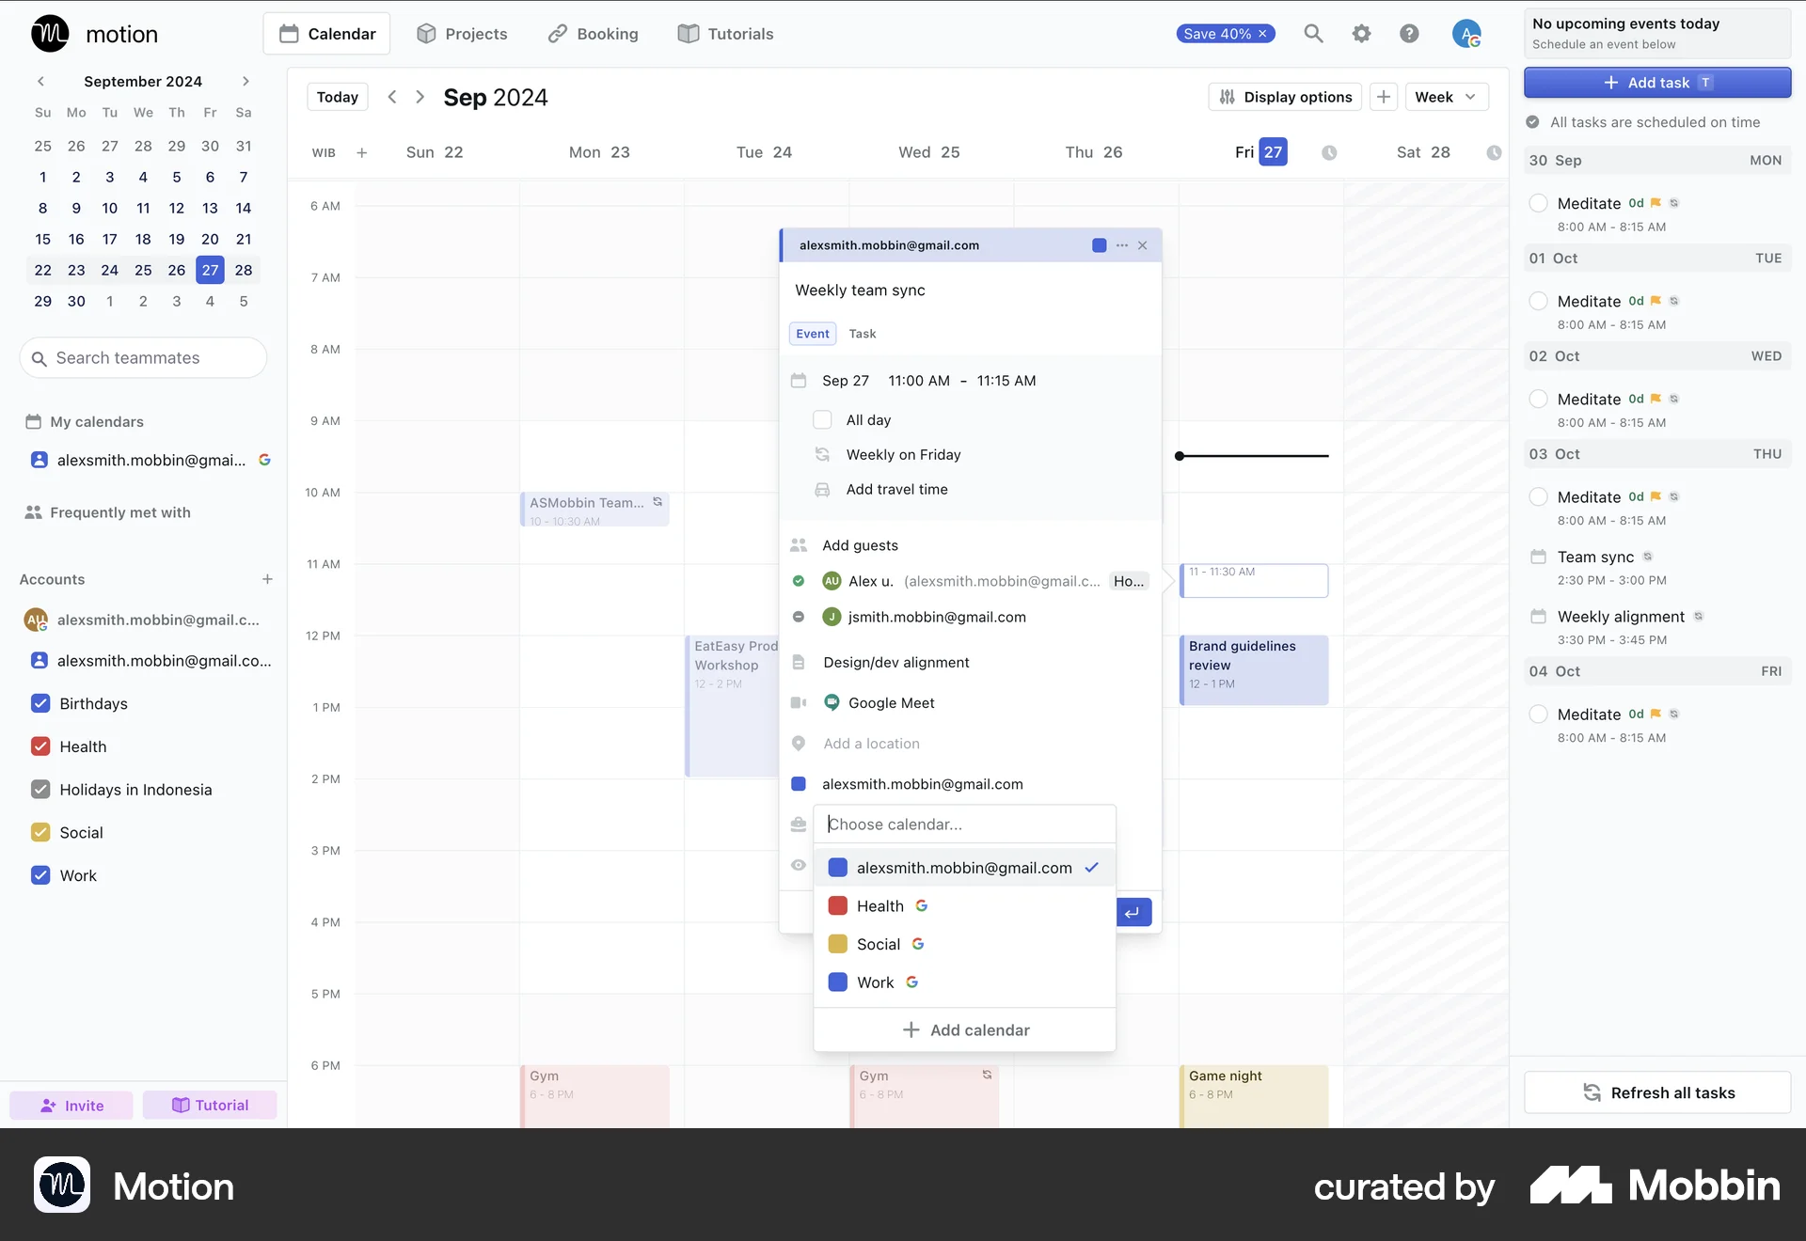Click the recurrence icon beside Weekly on Friday
The height and width of the screenshot is (1241, 1806).
tap(822, 454)
